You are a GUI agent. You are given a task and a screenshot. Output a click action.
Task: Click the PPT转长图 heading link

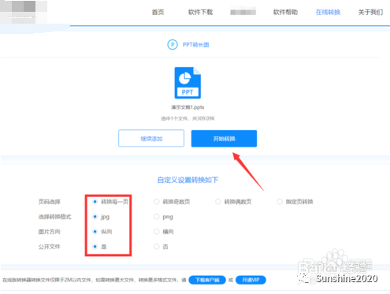pyautogui.click(x=196, y=45)
